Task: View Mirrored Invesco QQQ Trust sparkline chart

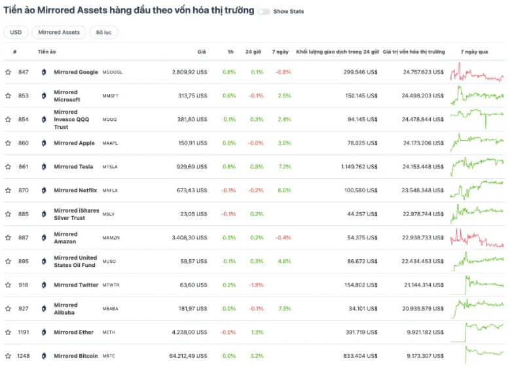Action: 477,119
